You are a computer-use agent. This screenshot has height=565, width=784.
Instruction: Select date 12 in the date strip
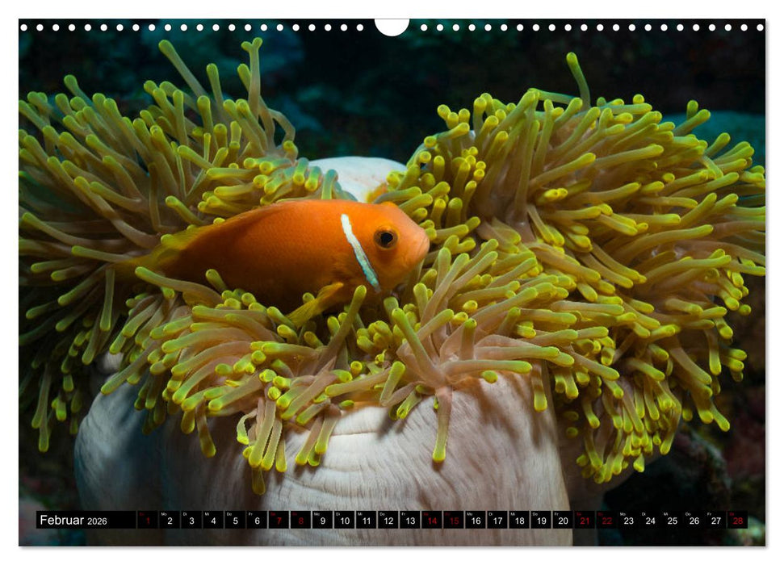(388, 521)
